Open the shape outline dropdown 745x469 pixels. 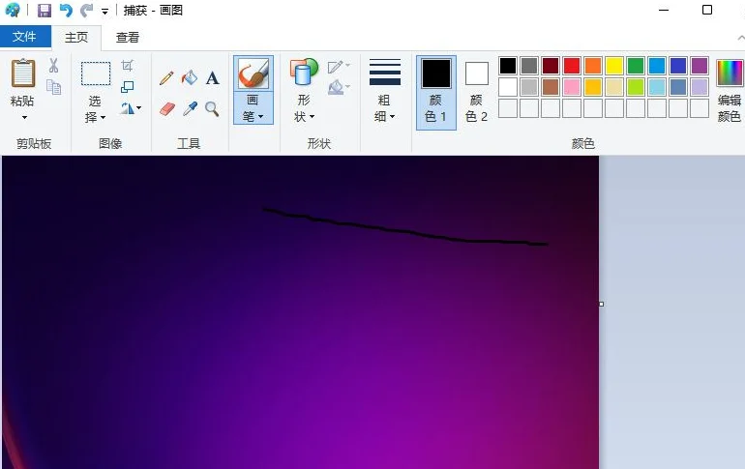(339, 67)
